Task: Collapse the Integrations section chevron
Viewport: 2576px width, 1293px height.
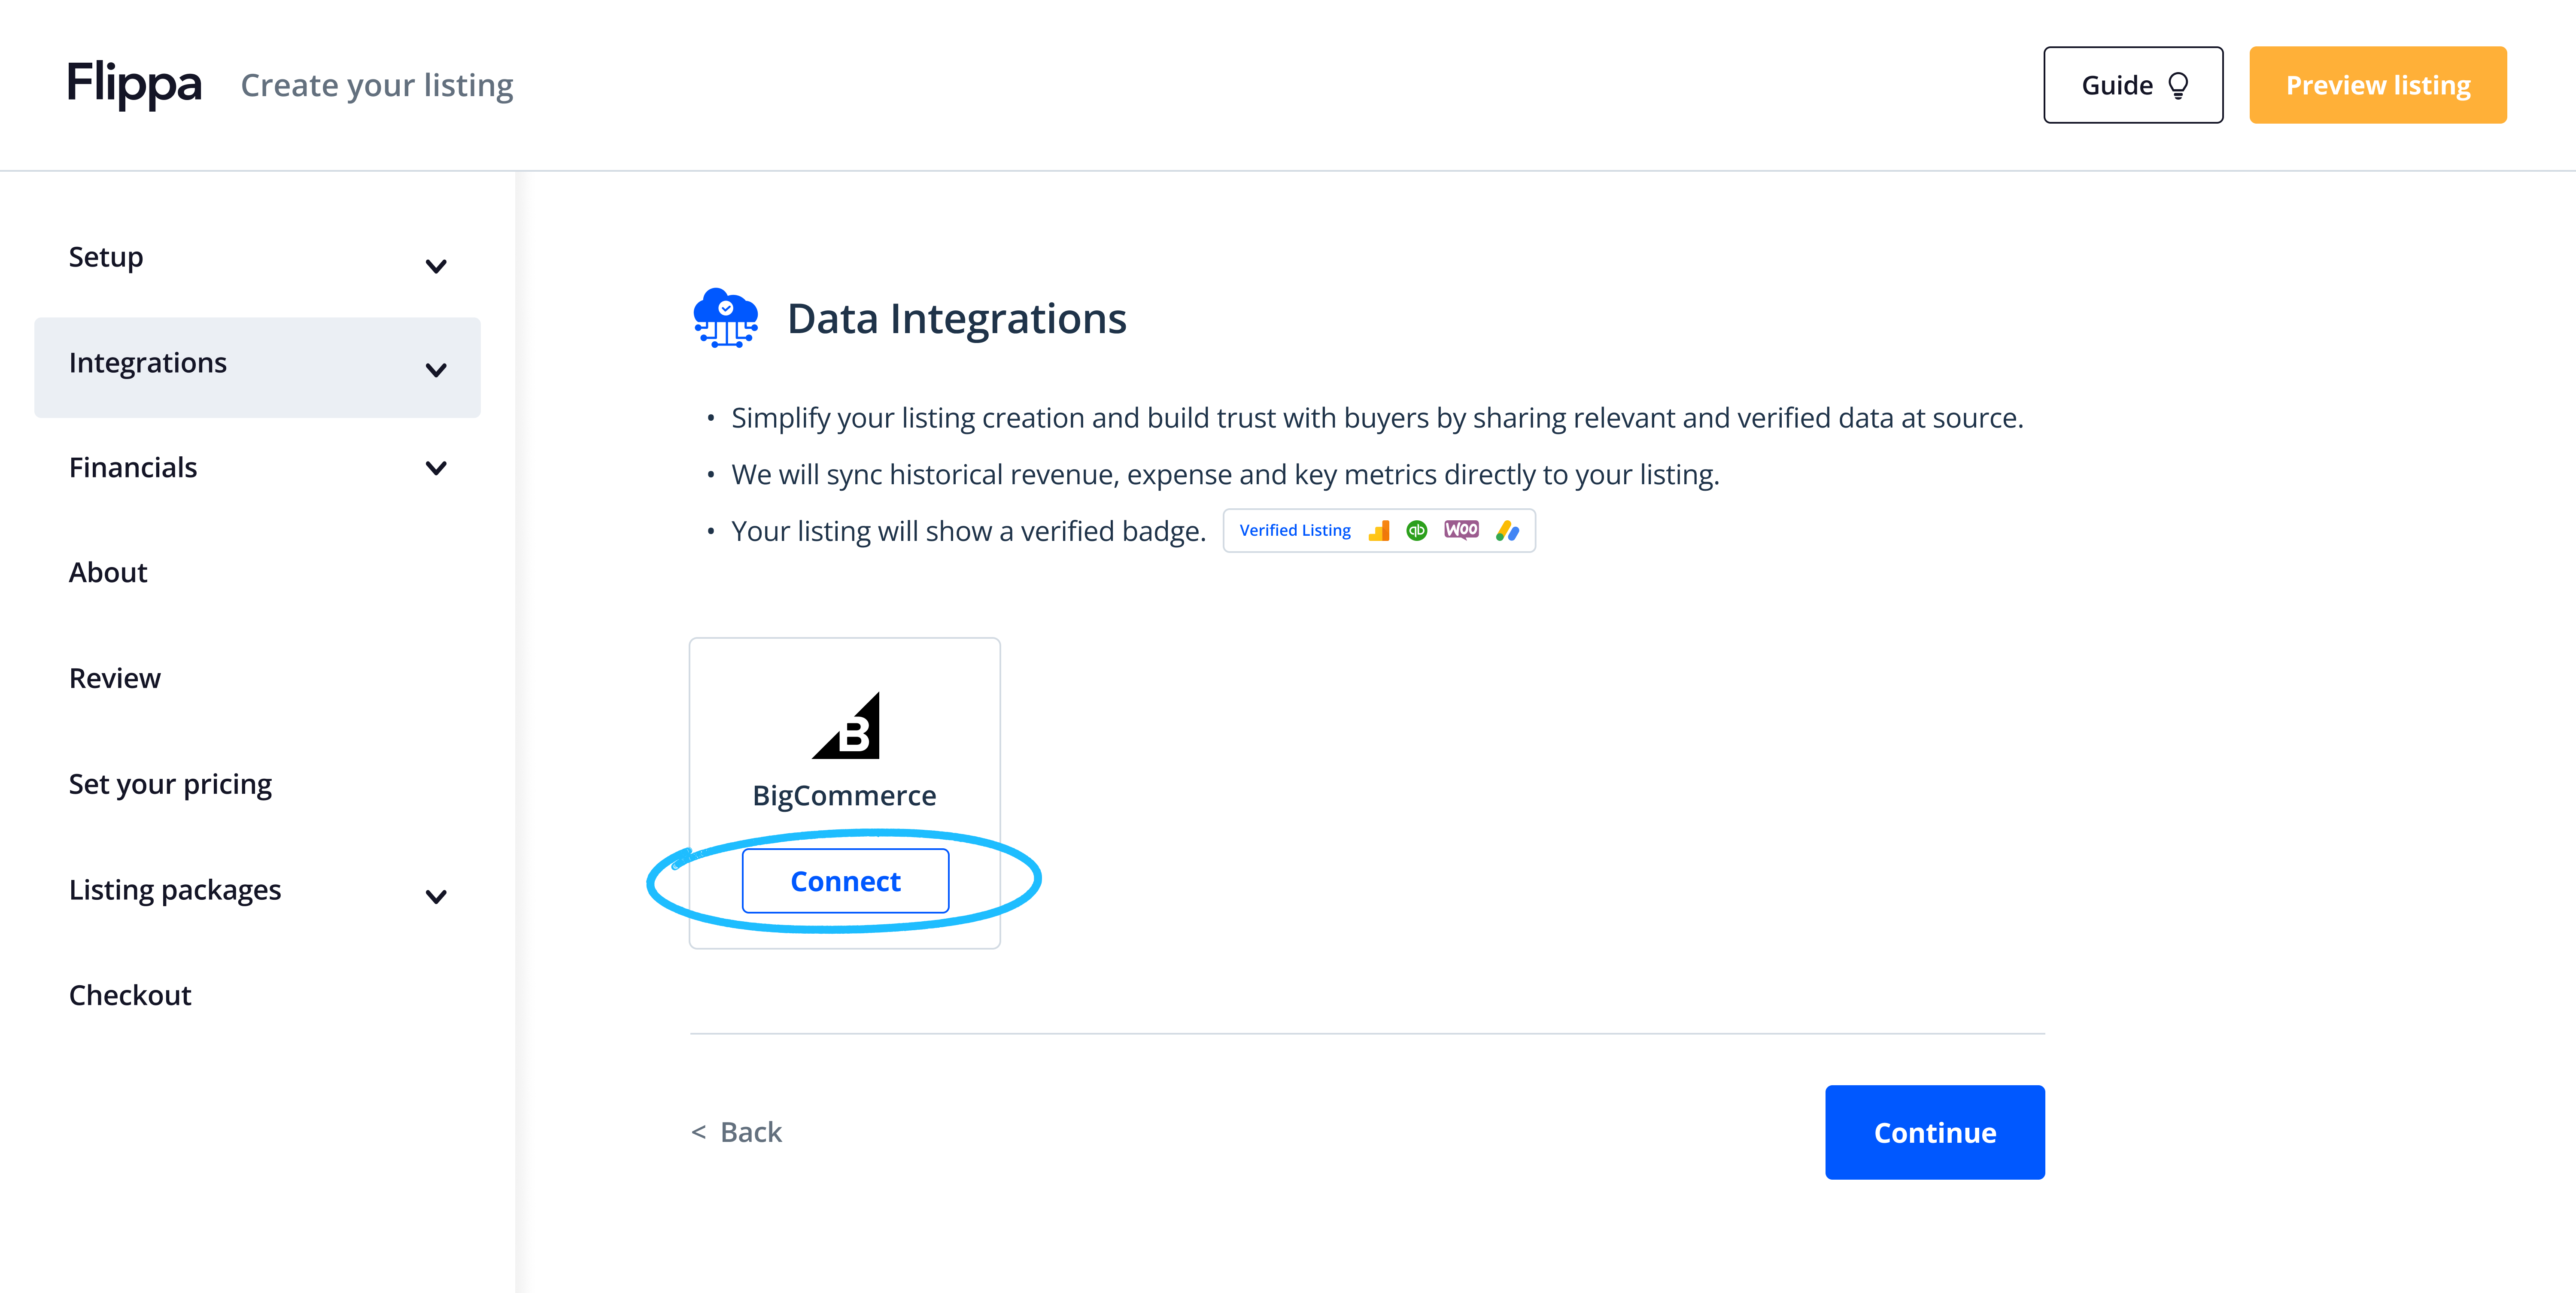Action: tap(436, 370)
